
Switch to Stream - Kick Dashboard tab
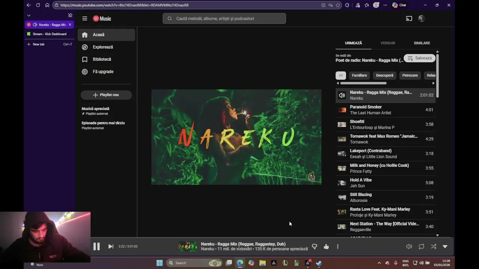[x=49, y=34]
